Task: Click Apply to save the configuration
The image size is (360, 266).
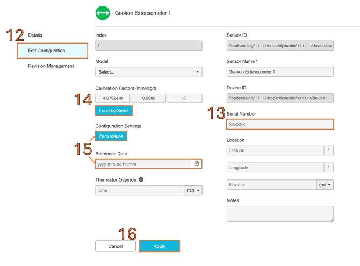Action: (160, 246)
